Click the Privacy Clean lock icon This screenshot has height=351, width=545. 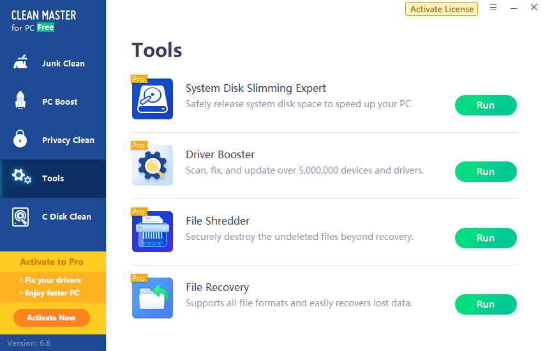[20, 138]
